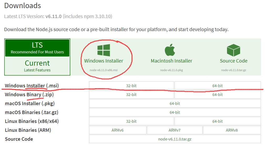Click the Linux Binaries (ARM) row label

pos(28,130)
